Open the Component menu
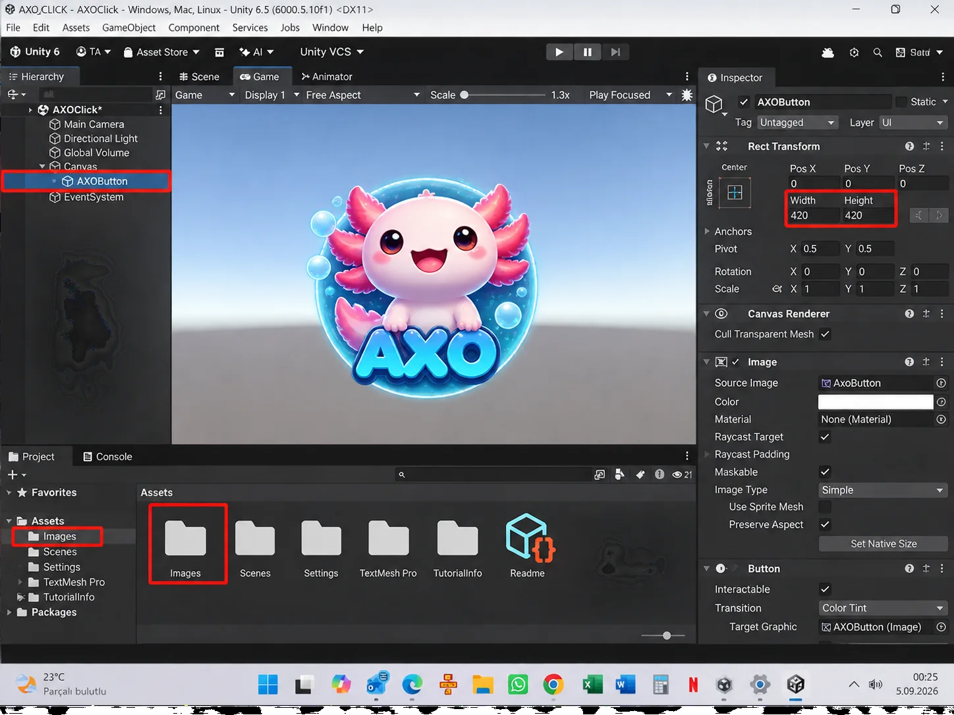 tap(194, 28)
